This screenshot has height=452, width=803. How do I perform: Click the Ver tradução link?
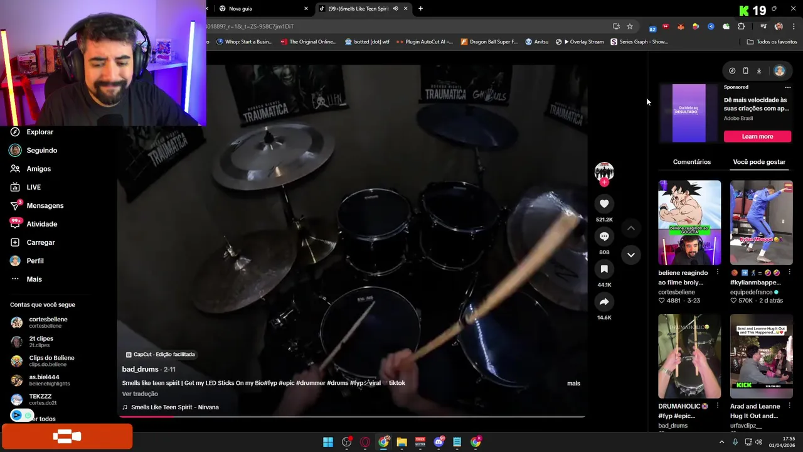[x=140, y=394]
